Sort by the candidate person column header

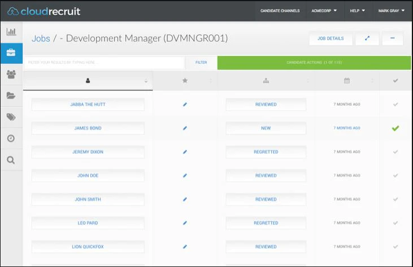tap(88, 80)
